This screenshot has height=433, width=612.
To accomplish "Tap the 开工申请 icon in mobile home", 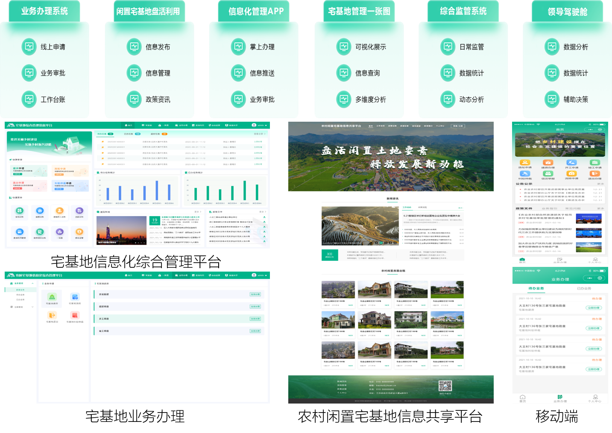I will click(x=571, y=163).
